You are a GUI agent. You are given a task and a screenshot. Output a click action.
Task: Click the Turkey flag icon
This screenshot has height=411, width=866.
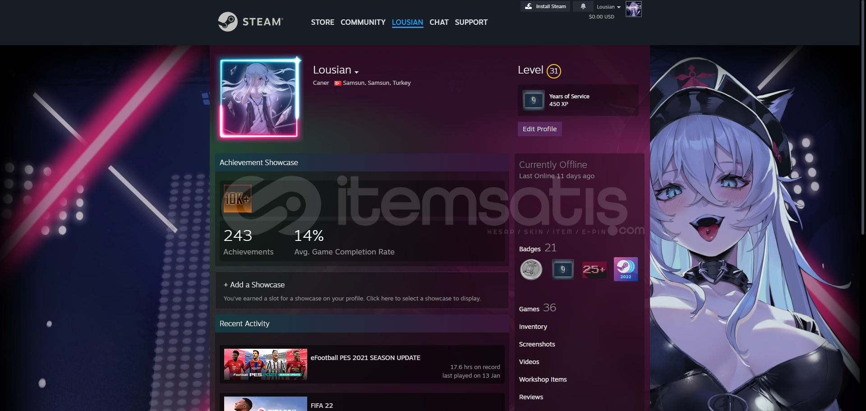click(337, 83)
